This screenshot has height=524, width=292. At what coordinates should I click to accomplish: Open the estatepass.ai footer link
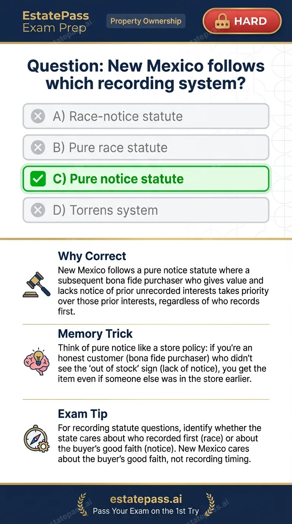point(146,499)
